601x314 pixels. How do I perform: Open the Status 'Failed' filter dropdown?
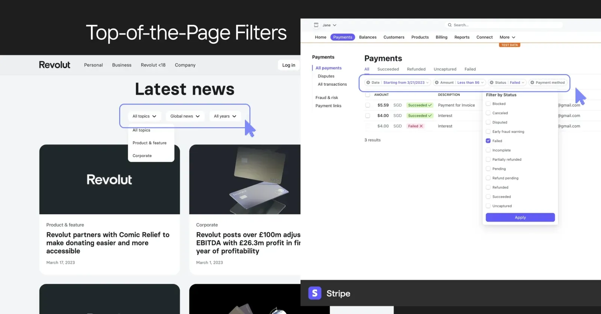517,83
